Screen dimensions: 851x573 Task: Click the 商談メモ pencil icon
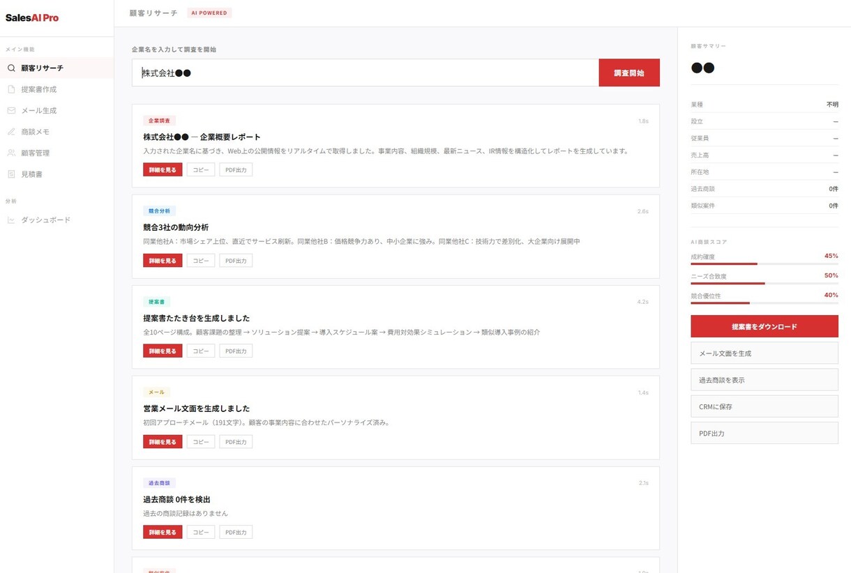click(11, 132)
